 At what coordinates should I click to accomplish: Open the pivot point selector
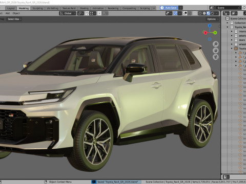tap(80, 13)
